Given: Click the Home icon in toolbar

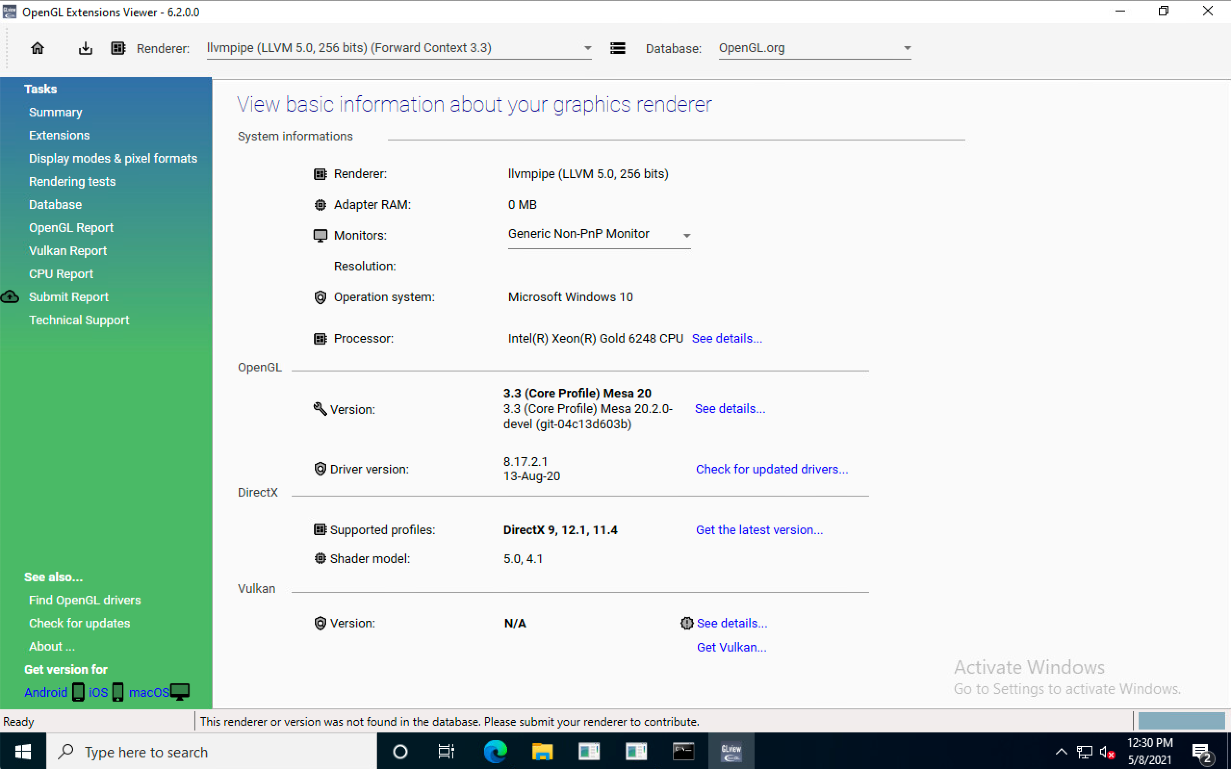Looking at the screenshot, I should click(x=37, y=48).
